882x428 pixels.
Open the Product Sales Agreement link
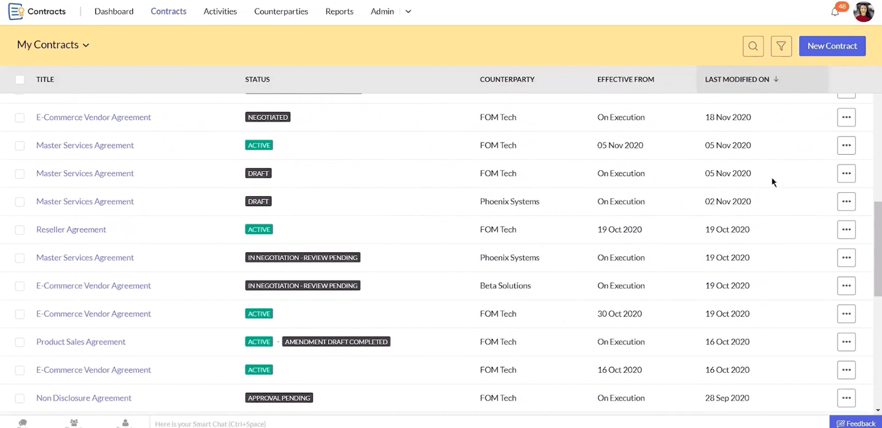pyautogui.click(x=81, y=342)
